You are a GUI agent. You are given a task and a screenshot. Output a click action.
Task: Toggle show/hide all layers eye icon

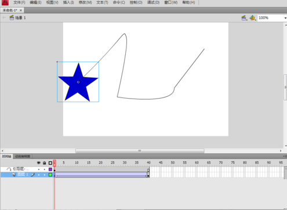(x=39, y=163)
